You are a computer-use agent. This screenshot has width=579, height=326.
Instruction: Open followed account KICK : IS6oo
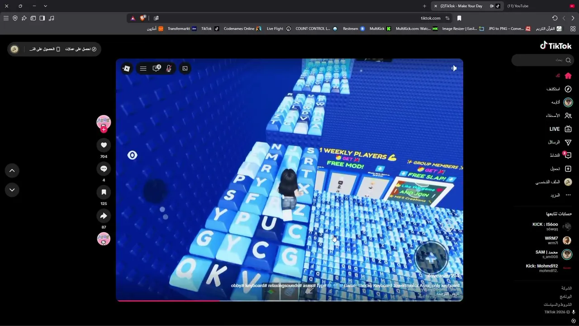click(552, 226)
